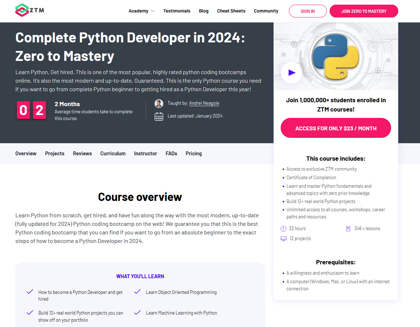Click checkmark beside How to become Python Developer
This screenshot has width=420, height=327.
click(30, 291)
